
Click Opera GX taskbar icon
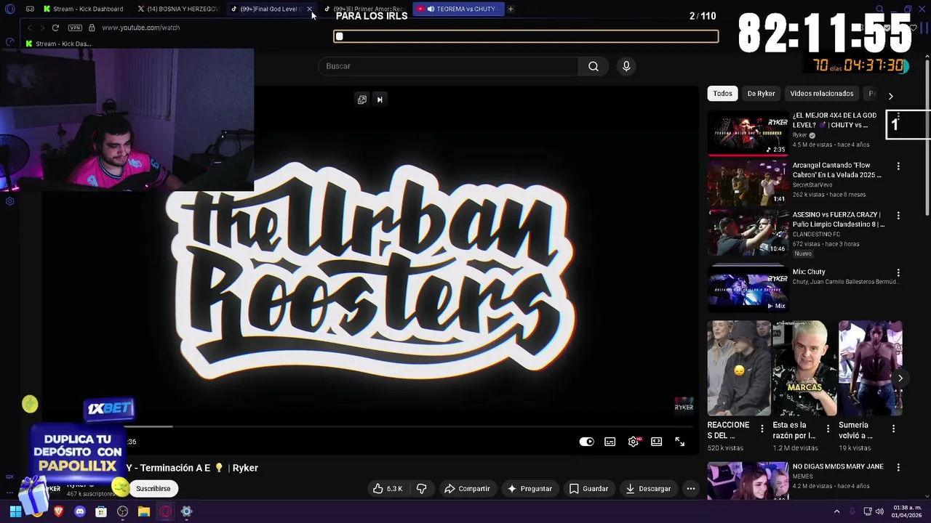(x=165, y=511)
